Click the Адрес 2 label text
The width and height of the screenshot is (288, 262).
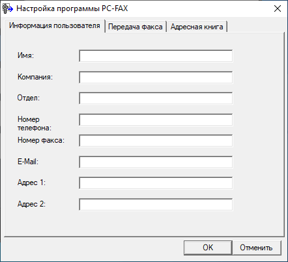tap(31, 204)
